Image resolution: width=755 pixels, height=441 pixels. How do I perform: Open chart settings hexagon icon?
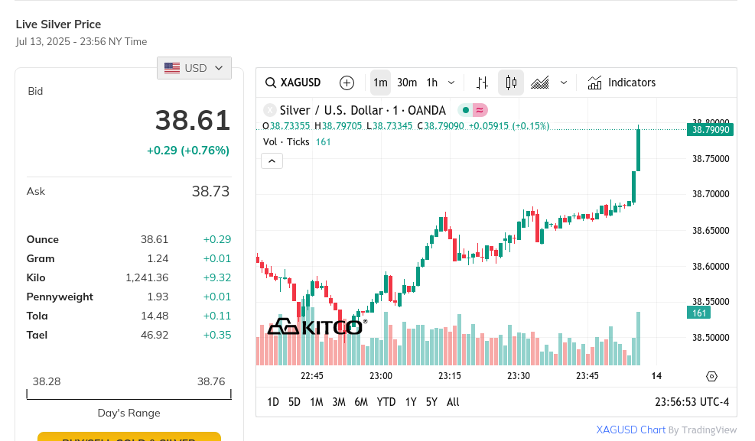pyautogui.click(x=711, y=376)
